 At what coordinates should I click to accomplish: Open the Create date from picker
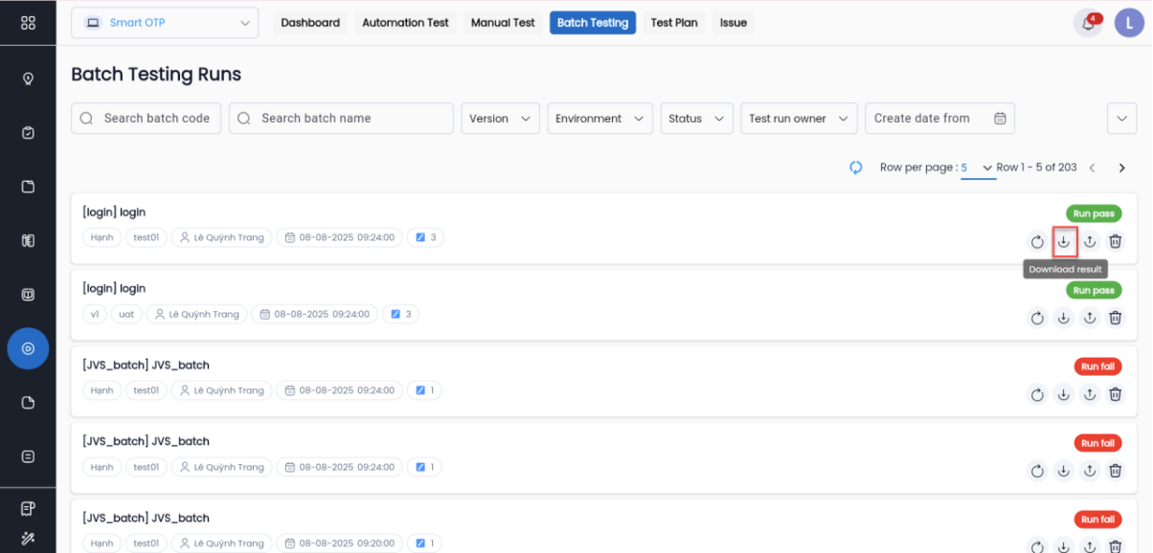click(x=938, y=119)
